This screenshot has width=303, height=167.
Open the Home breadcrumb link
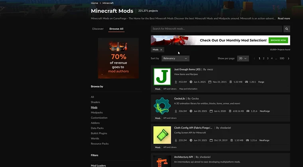pyautogui.click(x=94, y=3)
